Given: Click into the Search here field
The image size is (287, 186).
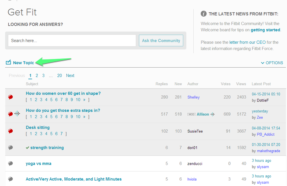Looking at the screenshot, I should pos(72,41).
